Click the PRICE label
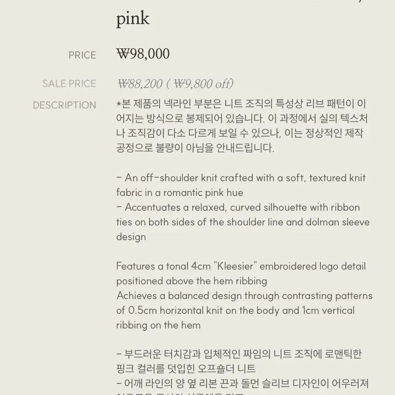 (82, 55)
